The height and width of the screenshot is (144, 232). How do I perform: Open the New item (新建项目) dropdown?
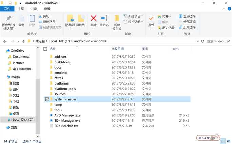(x=133, y=16)
